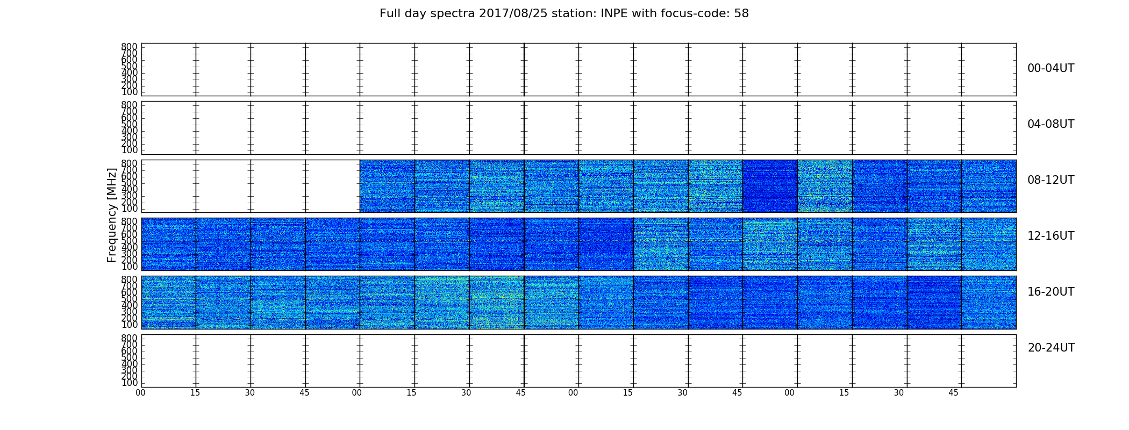1129x430 pixels.
Task: Click the empty 04-08UT spectrum panel
Action: point(578,128)
